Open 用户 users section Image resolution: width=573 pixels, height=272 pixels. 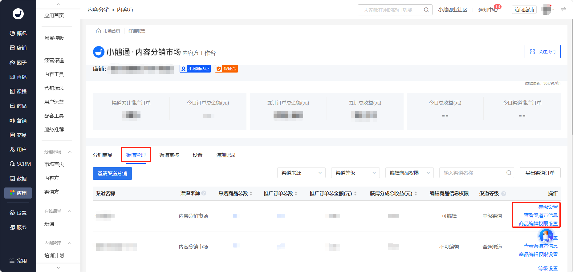18,149
